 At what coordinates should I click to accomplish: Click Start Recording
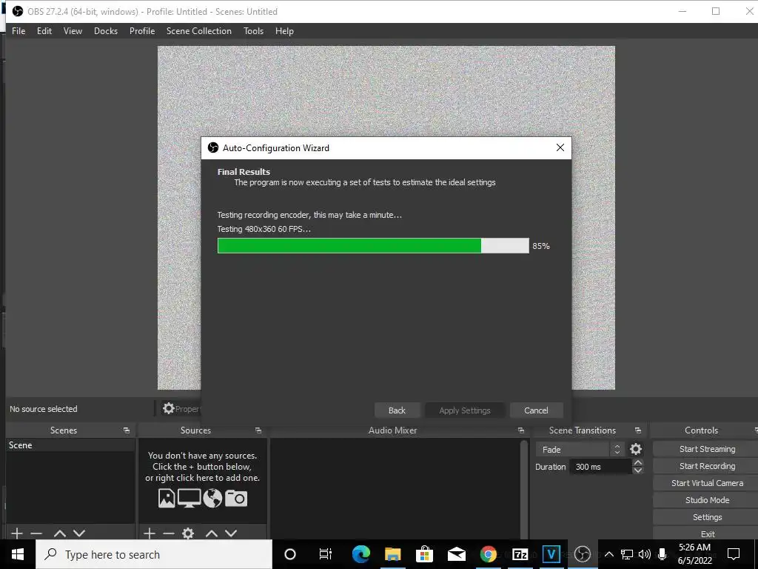pyautogui.click(x=707, y=466)
